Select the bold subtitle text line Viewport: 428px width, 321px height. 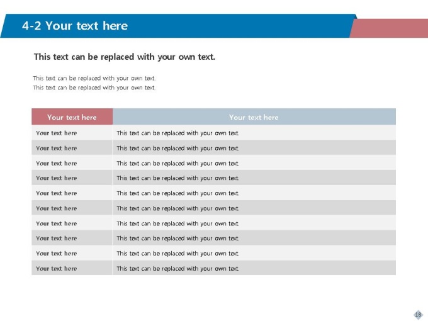(124, 57)
